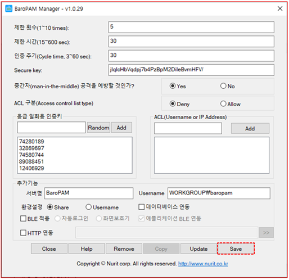Click the Close button at bottom
Image resolution: width=289 pixels, height=280 pixels.
pyautogui.click(x=49, y=249)
